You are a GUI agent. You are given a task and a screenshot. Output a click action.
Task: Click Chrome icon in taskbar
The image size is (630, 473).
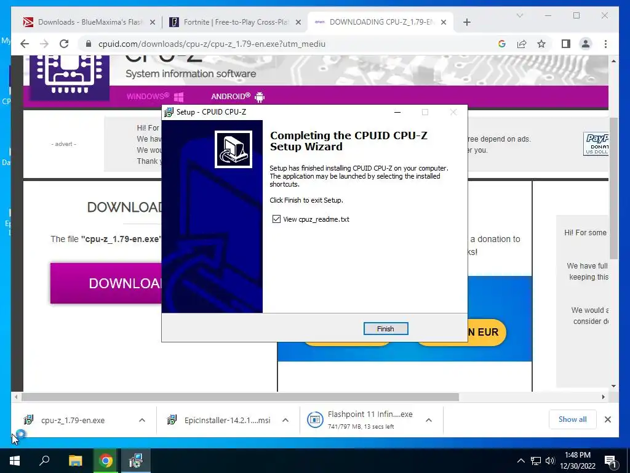pyautogui.click(x=106, y=461)
